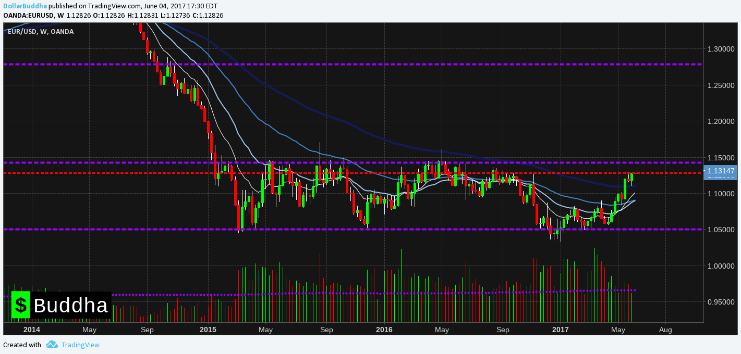Select the EUR/USD, W, OANDA chart label
The image size is (741, 354).
pos(41,32)
